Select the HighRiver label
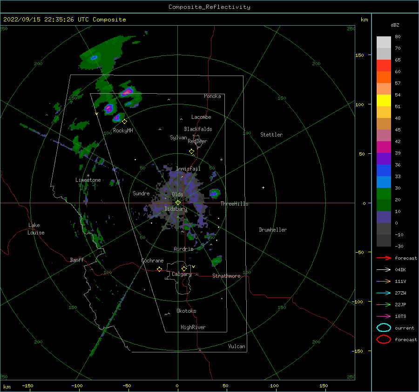419x392 pixels. pyautogui.click(x=193, y=327)
